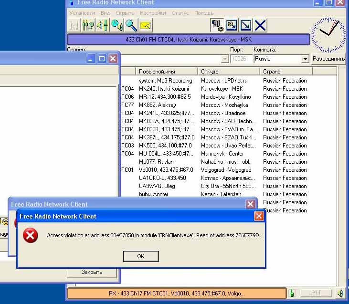Image resolution: width=349 pixels, height=304 pixels.
Task: Open the Установки menu
Action: (x=82, y=13)
